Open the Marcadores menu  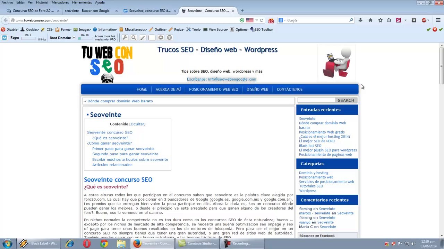[60, 2]
